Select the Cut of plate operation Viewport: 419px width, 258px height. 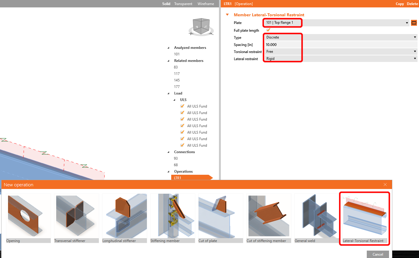click(x=220, y=216)
